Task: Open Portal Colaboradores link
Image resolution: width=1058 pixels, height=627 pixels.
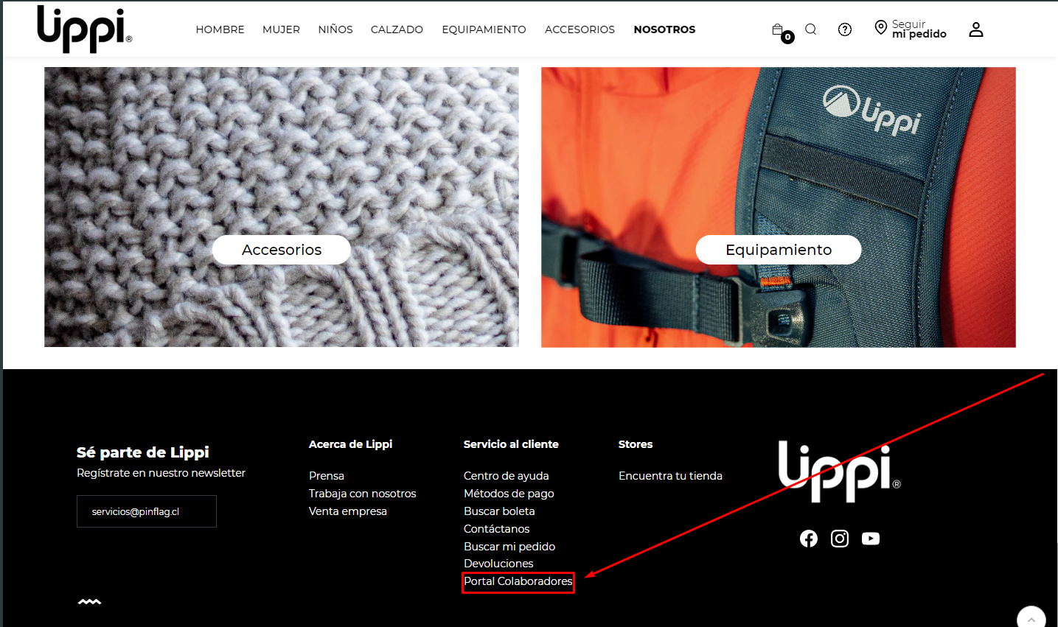Action: [x=518, y=581]
